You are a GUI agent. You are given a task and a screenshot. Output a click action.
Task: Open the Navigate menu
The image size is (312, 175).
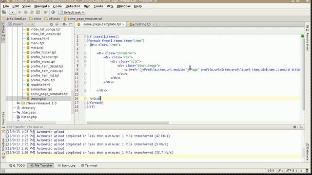[42, 6]
